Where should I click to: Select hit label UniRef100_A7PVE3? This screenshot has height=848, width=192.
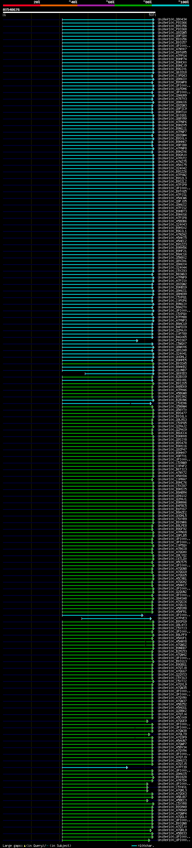pyautogui.click(x=172, y=618)
